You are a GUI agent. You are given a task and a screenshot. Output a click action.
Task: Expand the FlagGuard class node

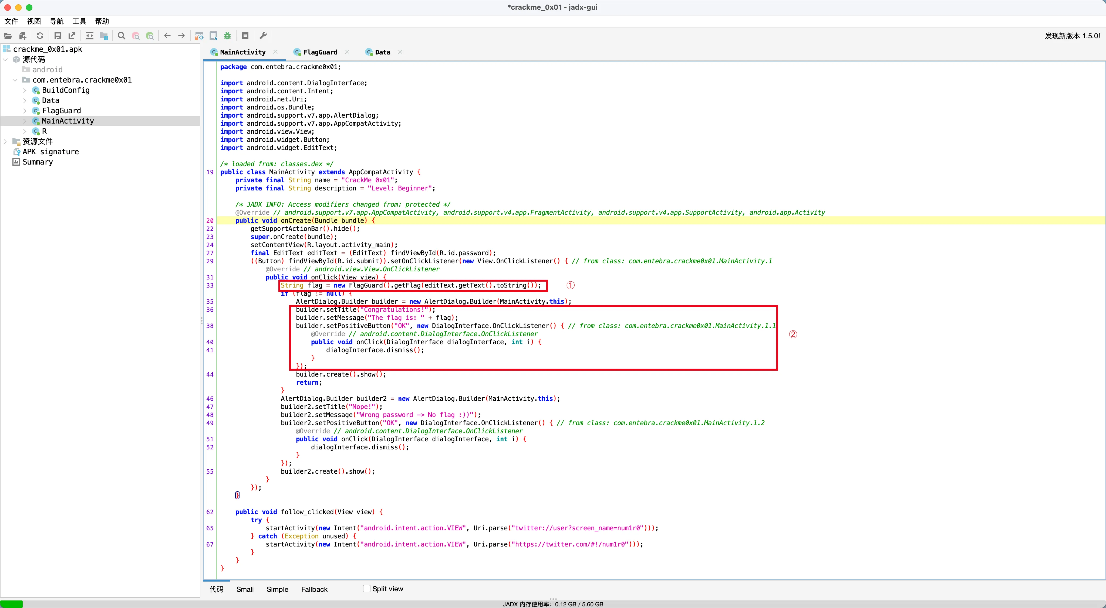point(25,111)
